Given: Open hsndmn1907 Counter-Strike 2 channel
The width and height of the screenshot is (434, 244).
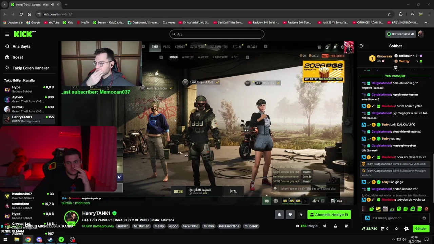Looking at the screenshot, I should (29, 196).
